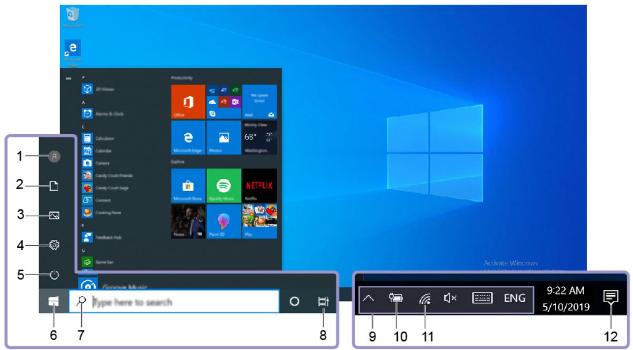633x350 pixels.
Task: Open the Documents icon in Start rail
Action: click(x=54, y=185)
